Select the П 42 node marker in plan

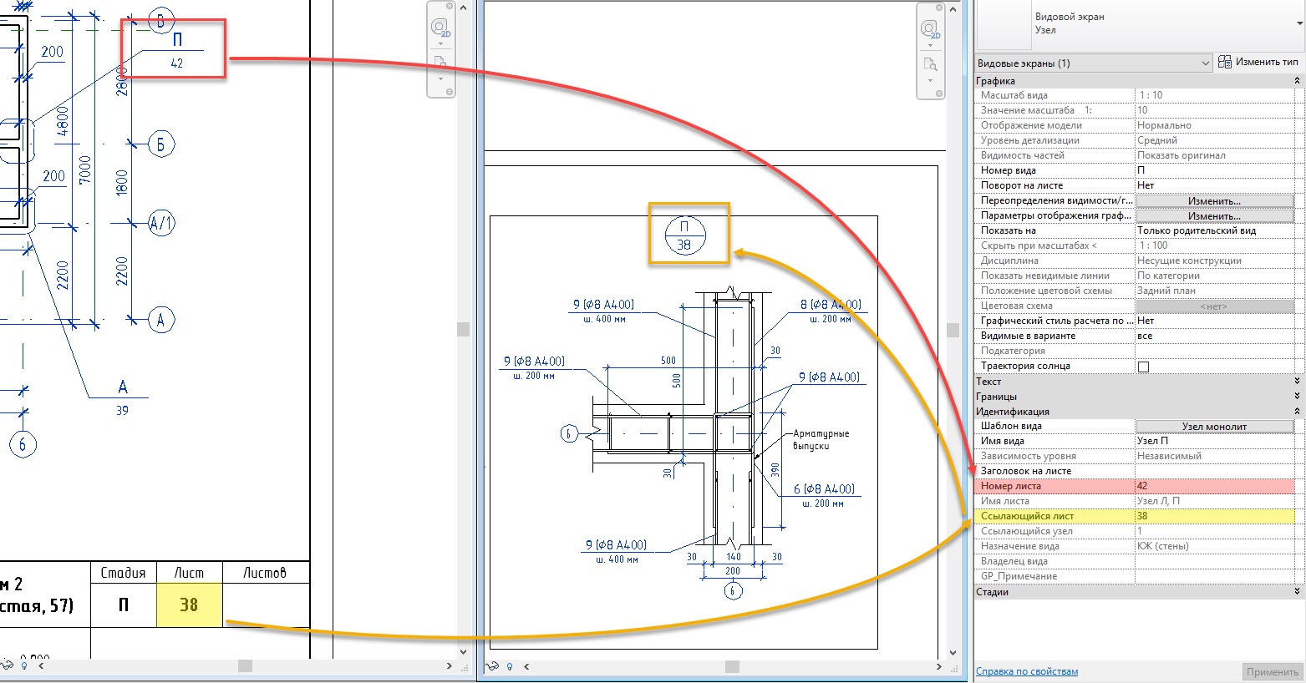point(176,51)
